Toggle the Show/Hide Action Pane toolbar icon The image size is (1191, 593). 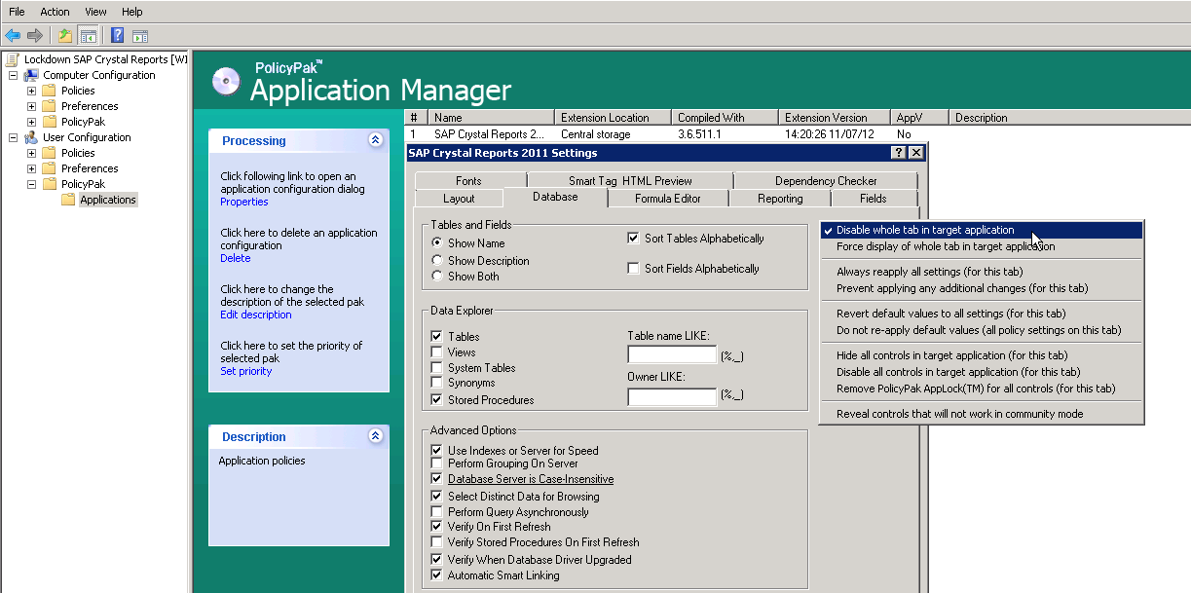coord(140,36)
